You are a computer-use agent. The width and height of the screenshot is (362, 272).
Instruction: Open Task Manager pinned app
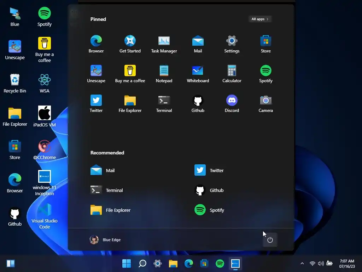click(x=164, y=44)
